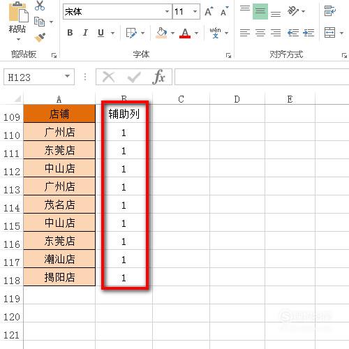Toggle Underline formatting

101,33
